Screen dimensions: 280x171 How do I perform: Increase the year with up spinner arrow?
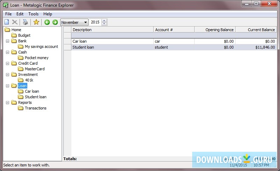[104, 21]
